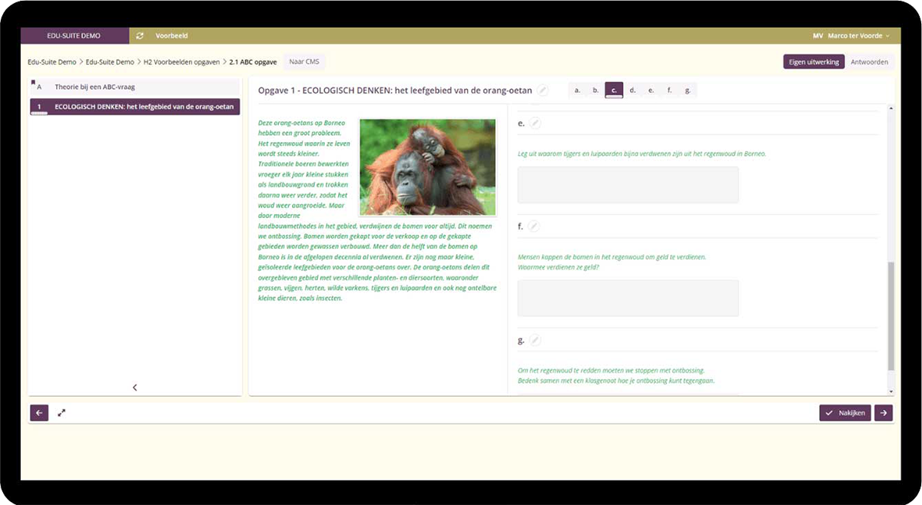Go to next page with right arrow
Viewport: 922px width, 505px height.
click(884, 413)
